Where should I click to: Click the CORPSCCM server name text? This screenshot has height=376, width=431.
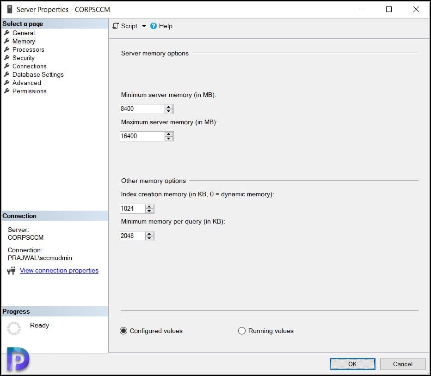[x=25, y=237]
